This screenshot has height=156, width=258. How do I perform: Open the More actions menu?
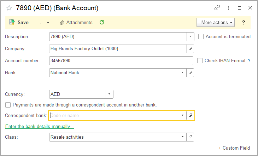216,22
